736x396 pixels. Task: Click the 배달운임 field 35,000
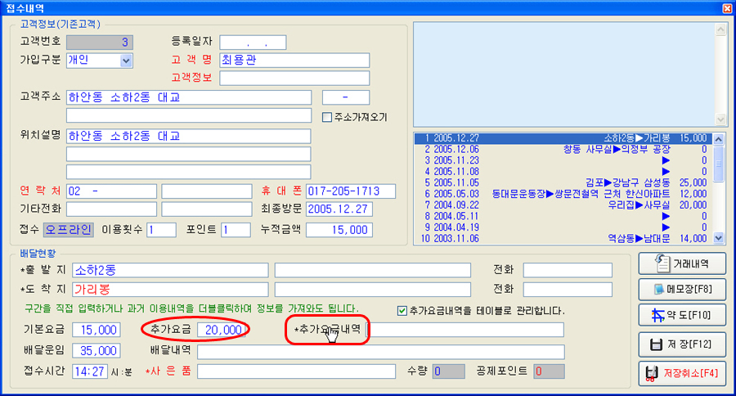[96, 350]
